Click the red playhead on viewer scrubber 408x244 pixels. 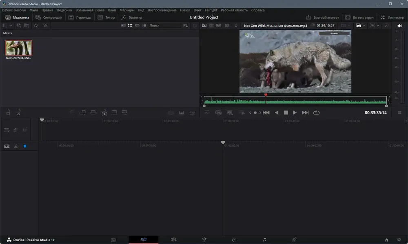[x=266, y=95]
